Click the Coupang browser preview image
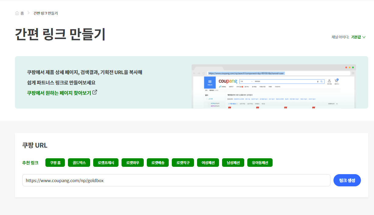 click(273, 86)
